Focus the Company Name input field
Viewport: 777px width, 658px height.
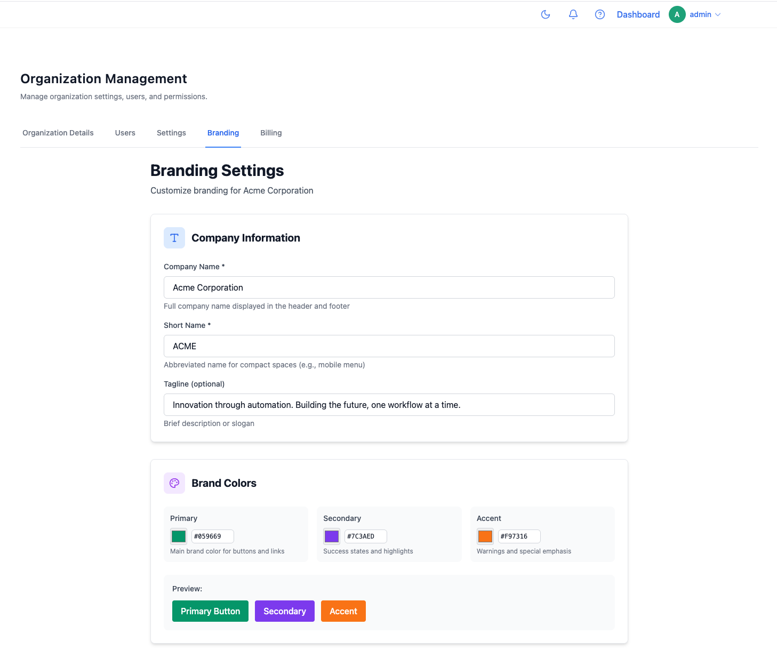click(389, 287)
